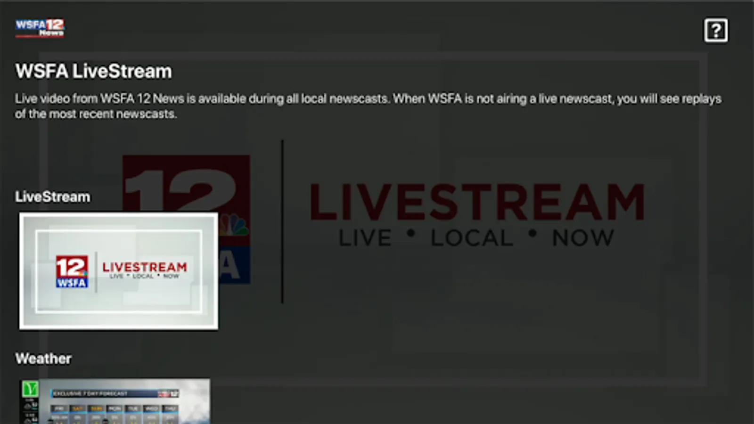This screenshot has height=424, width=754.
Task: Click the WSFA 12 News logo
Action: point(40,28)
